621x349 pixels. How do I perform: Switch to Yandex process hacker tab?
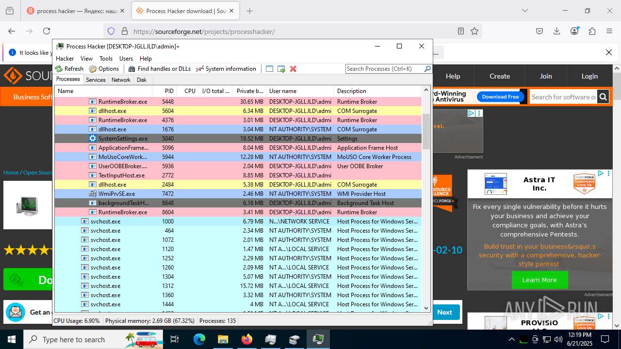point(76,11)
